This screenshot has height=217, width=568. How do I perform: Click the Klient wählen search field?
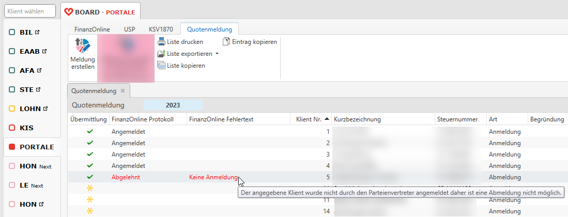point(30,11)
